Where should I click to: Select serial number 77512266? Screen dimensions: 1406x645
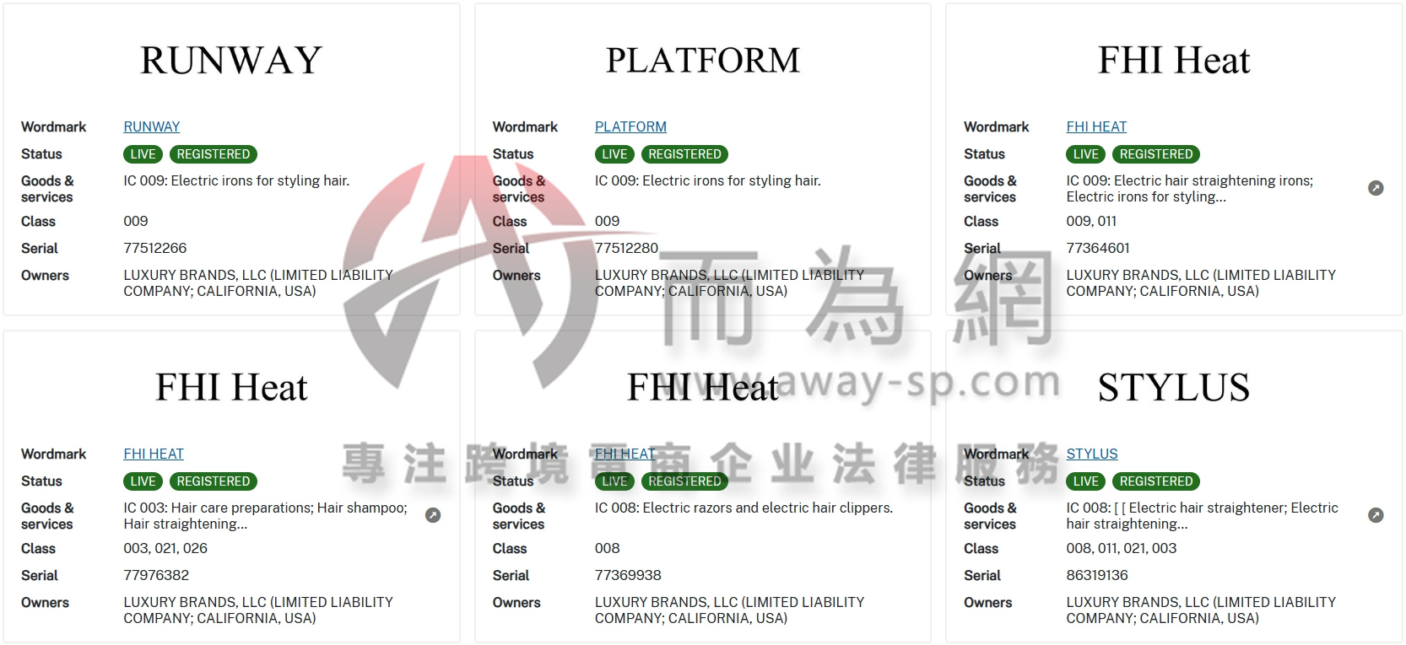tap(155, 248)
